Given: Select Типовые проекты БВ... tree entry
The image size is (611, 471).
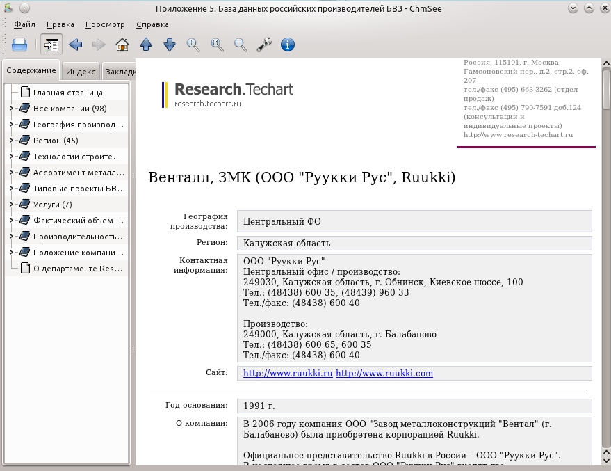Looking at the screenshot, I should coord(79,189).
